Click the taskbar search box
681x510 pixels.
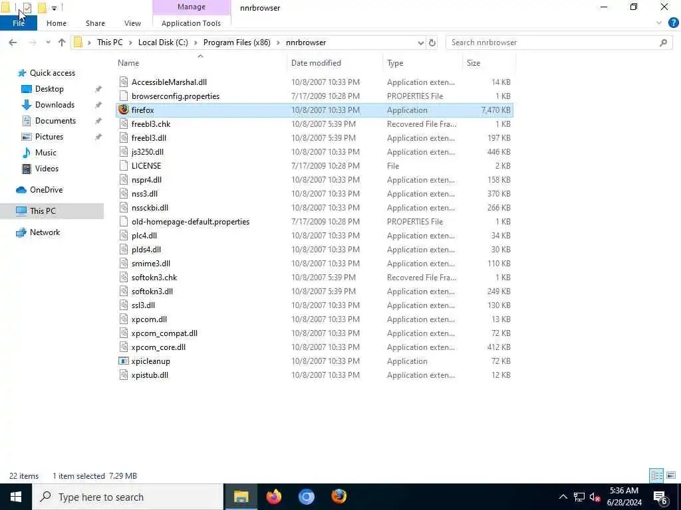coord(128,497)
